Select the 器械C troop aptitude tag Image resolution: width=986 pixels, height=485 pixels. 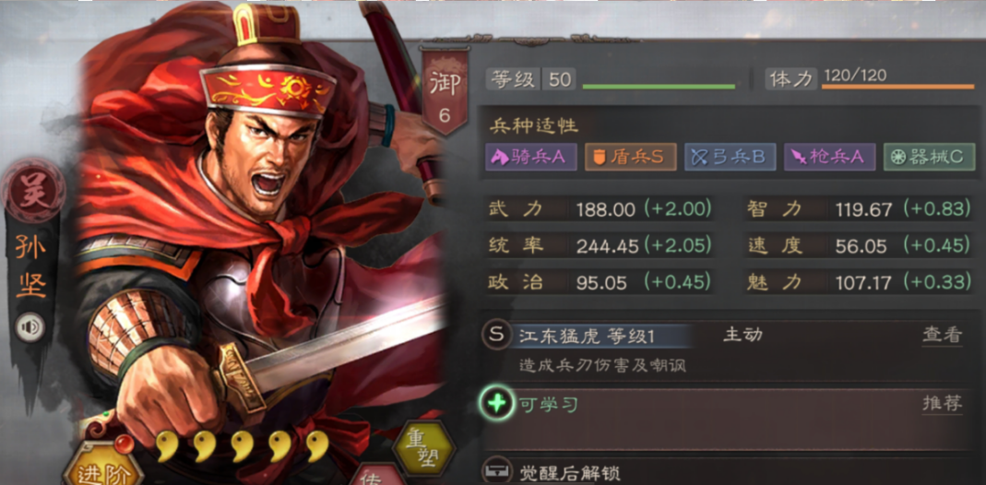pyautogui.click(x=929, y=157)
